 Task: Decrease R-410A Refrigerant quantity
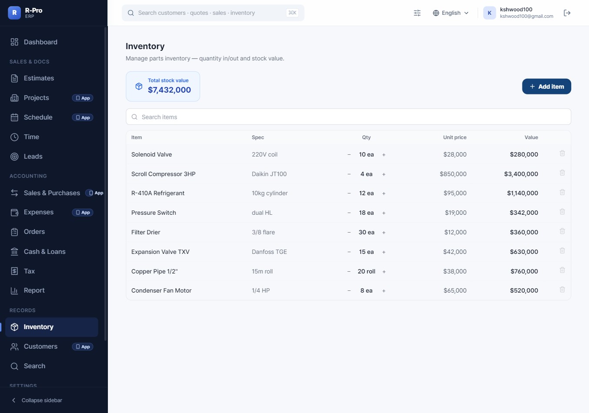point(349,193)
